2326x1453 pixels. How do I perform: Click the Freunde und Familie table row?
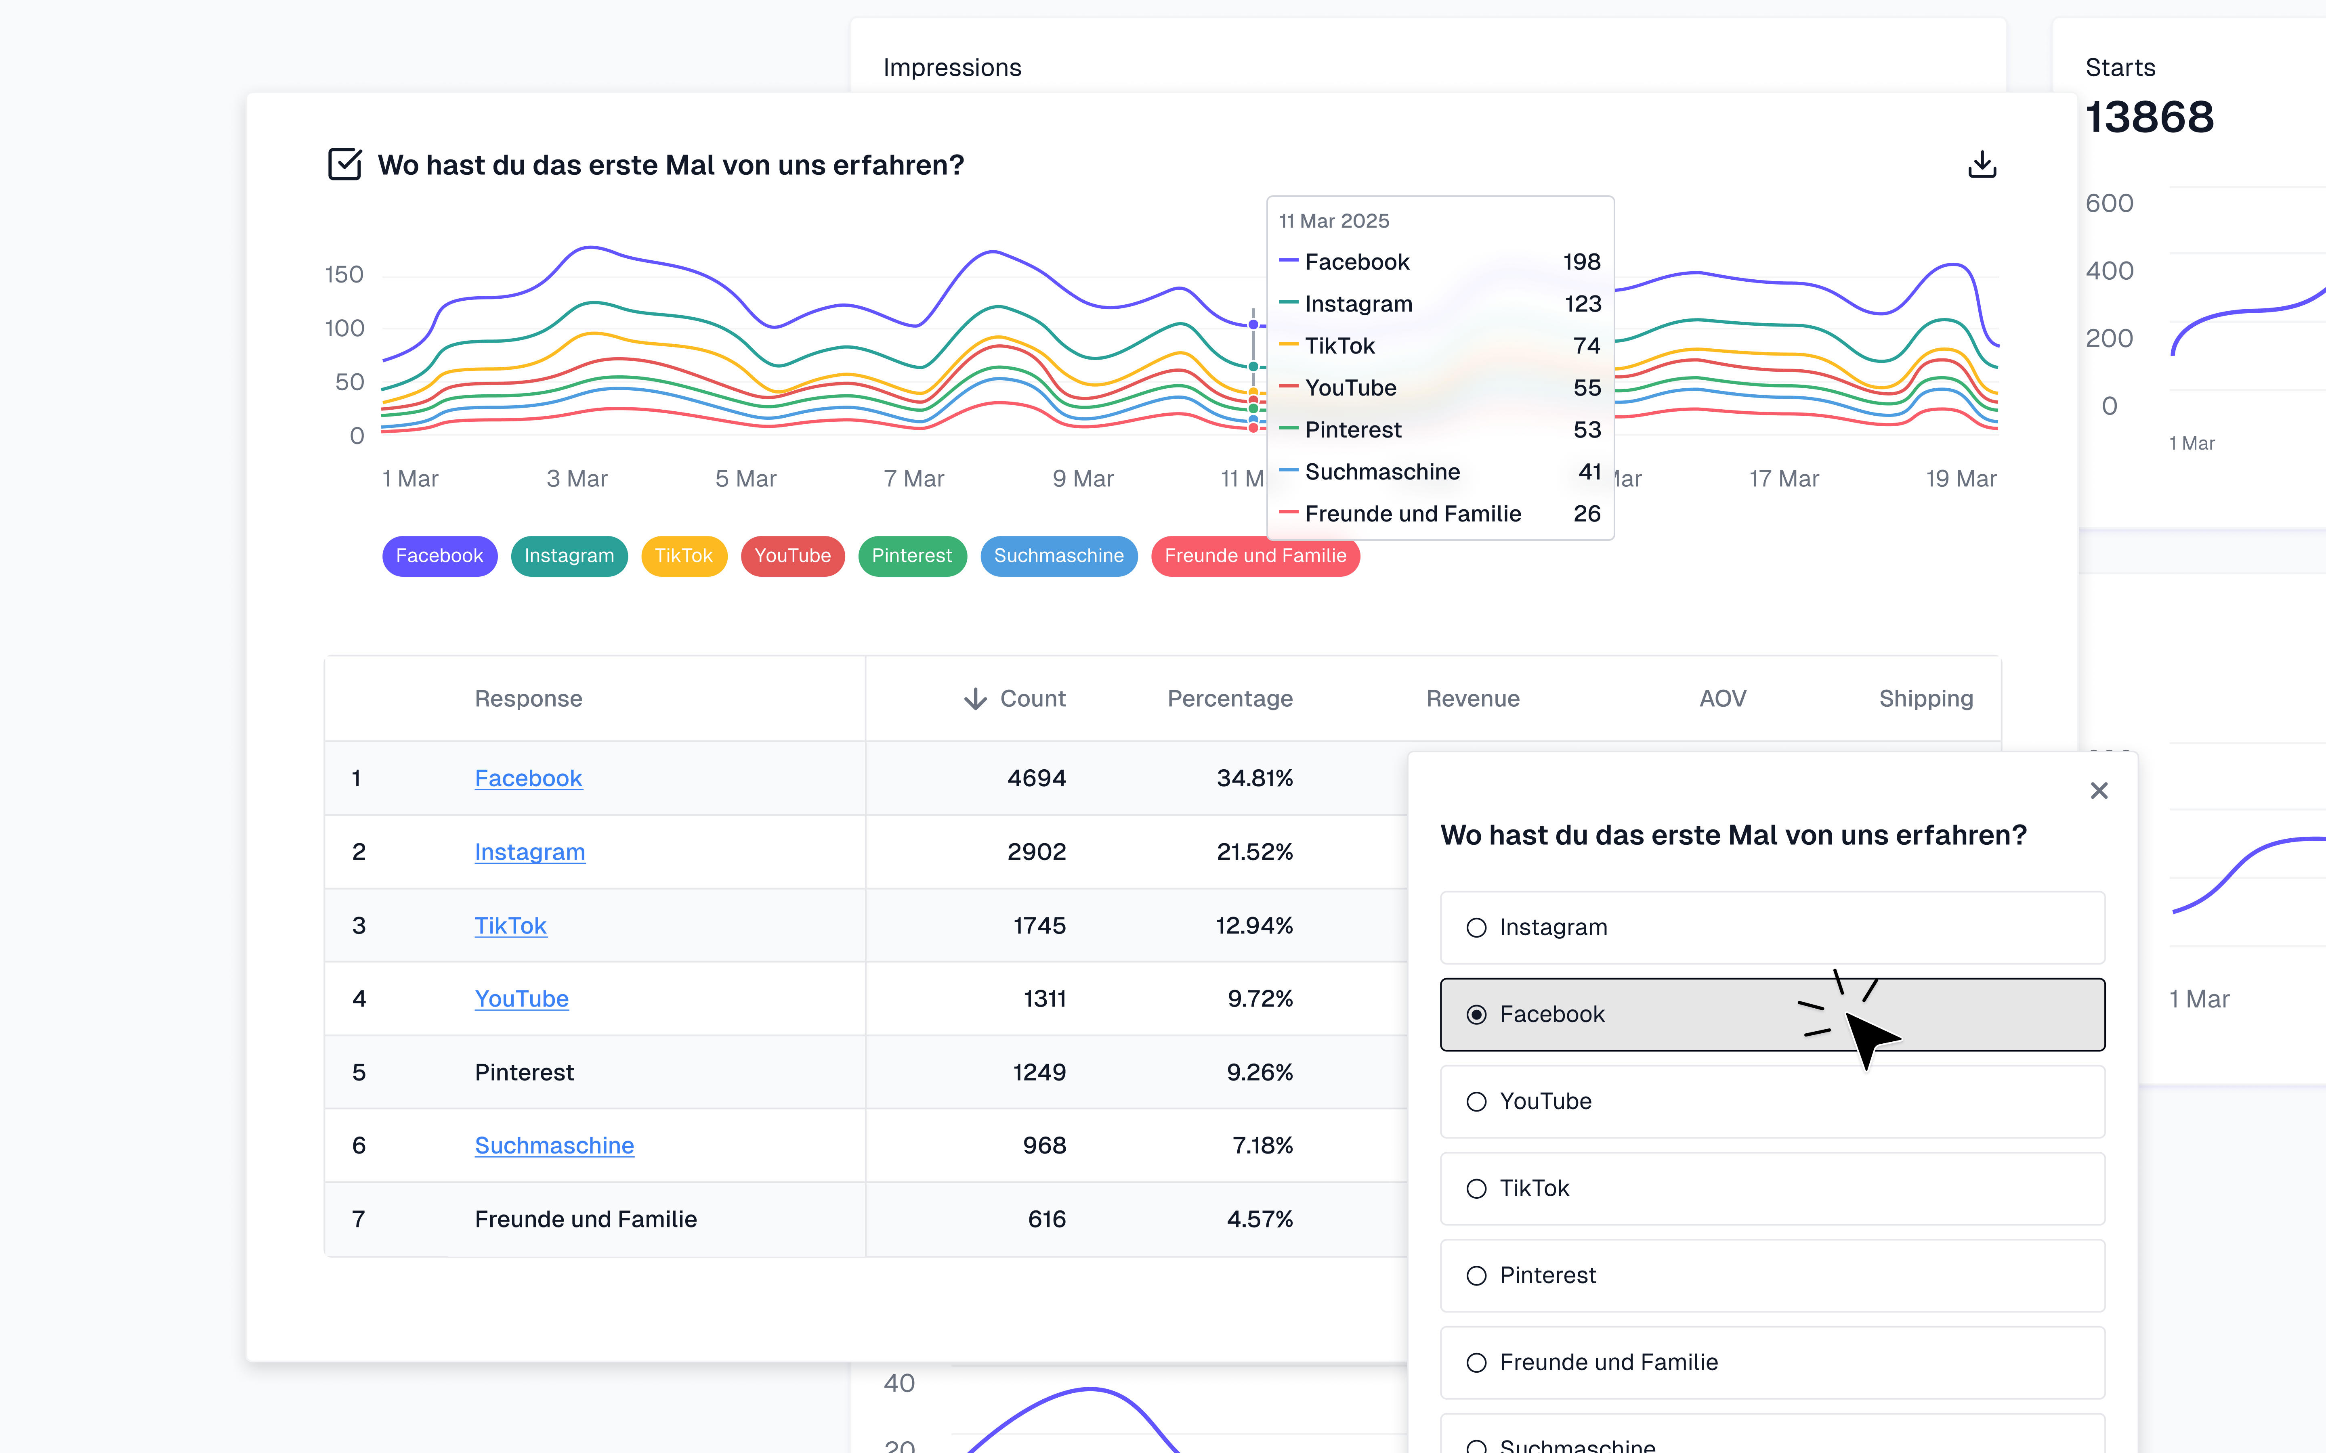click(x=866, y=1219)
